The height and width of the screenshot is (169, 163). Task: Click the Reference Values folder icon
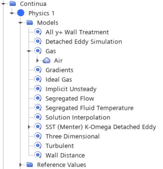pyautogui.click(x=30, y=165)
